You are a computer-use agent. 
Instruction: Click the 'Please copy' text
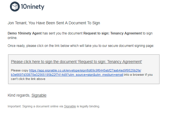19,70
